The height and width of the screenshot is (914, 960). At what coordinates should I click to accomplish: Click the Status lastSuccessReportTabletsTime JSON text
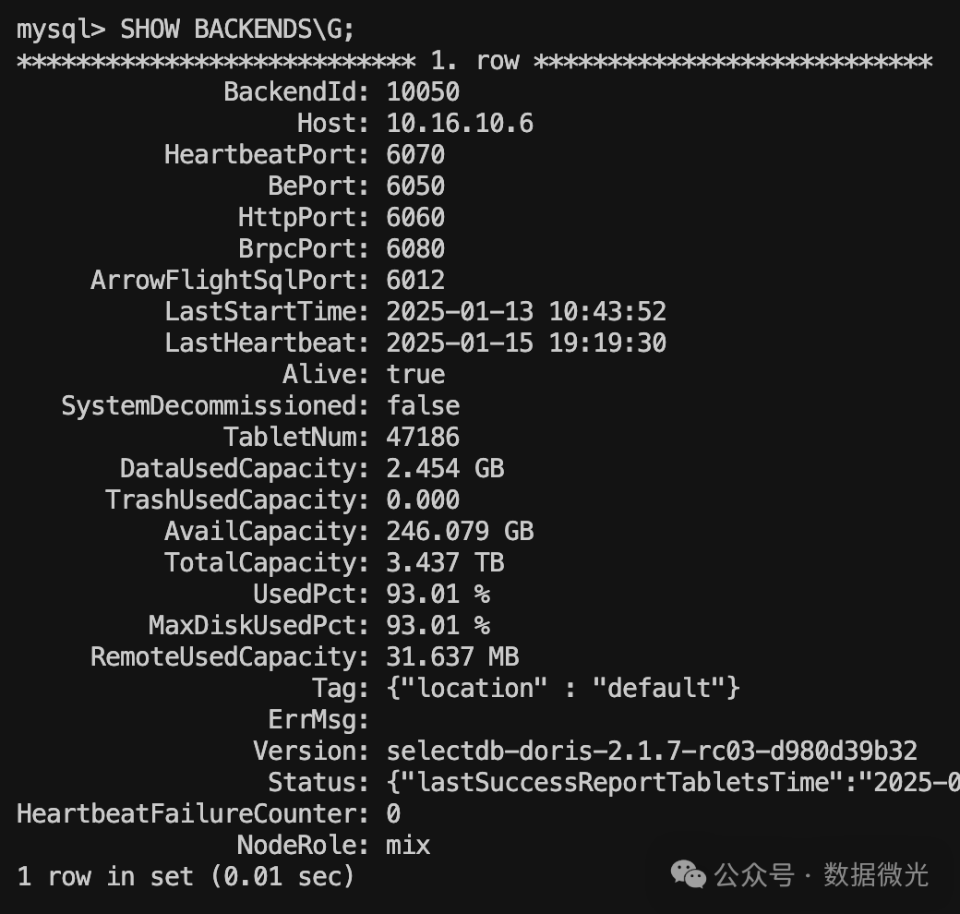pyautogui.click(x=673, y=782)
